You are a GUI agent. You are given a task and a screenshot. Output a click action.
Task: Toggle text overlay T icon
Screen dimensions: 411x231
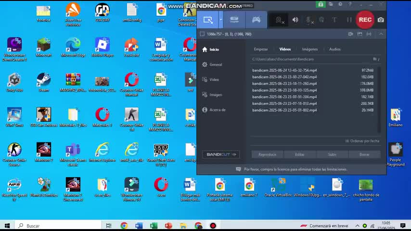click(x=334, y=20)
